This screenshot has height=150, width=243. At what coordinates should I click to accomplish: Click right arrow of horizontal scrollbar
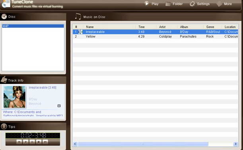235,144
